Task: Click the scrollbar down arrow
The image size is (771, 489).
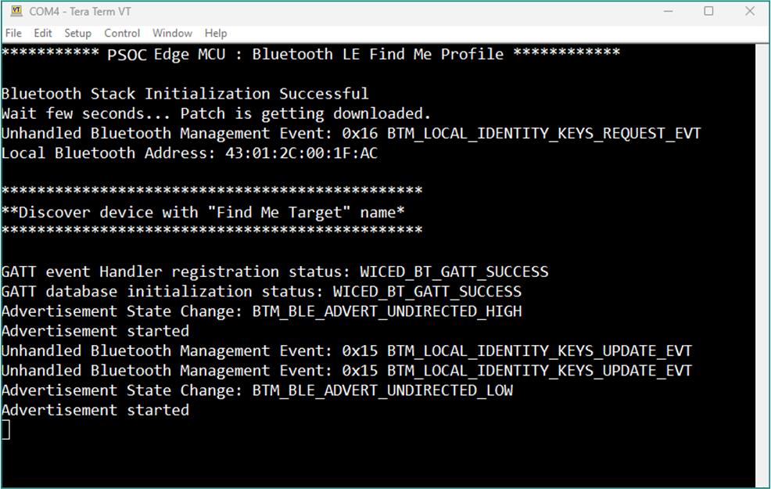Action: 762,478
